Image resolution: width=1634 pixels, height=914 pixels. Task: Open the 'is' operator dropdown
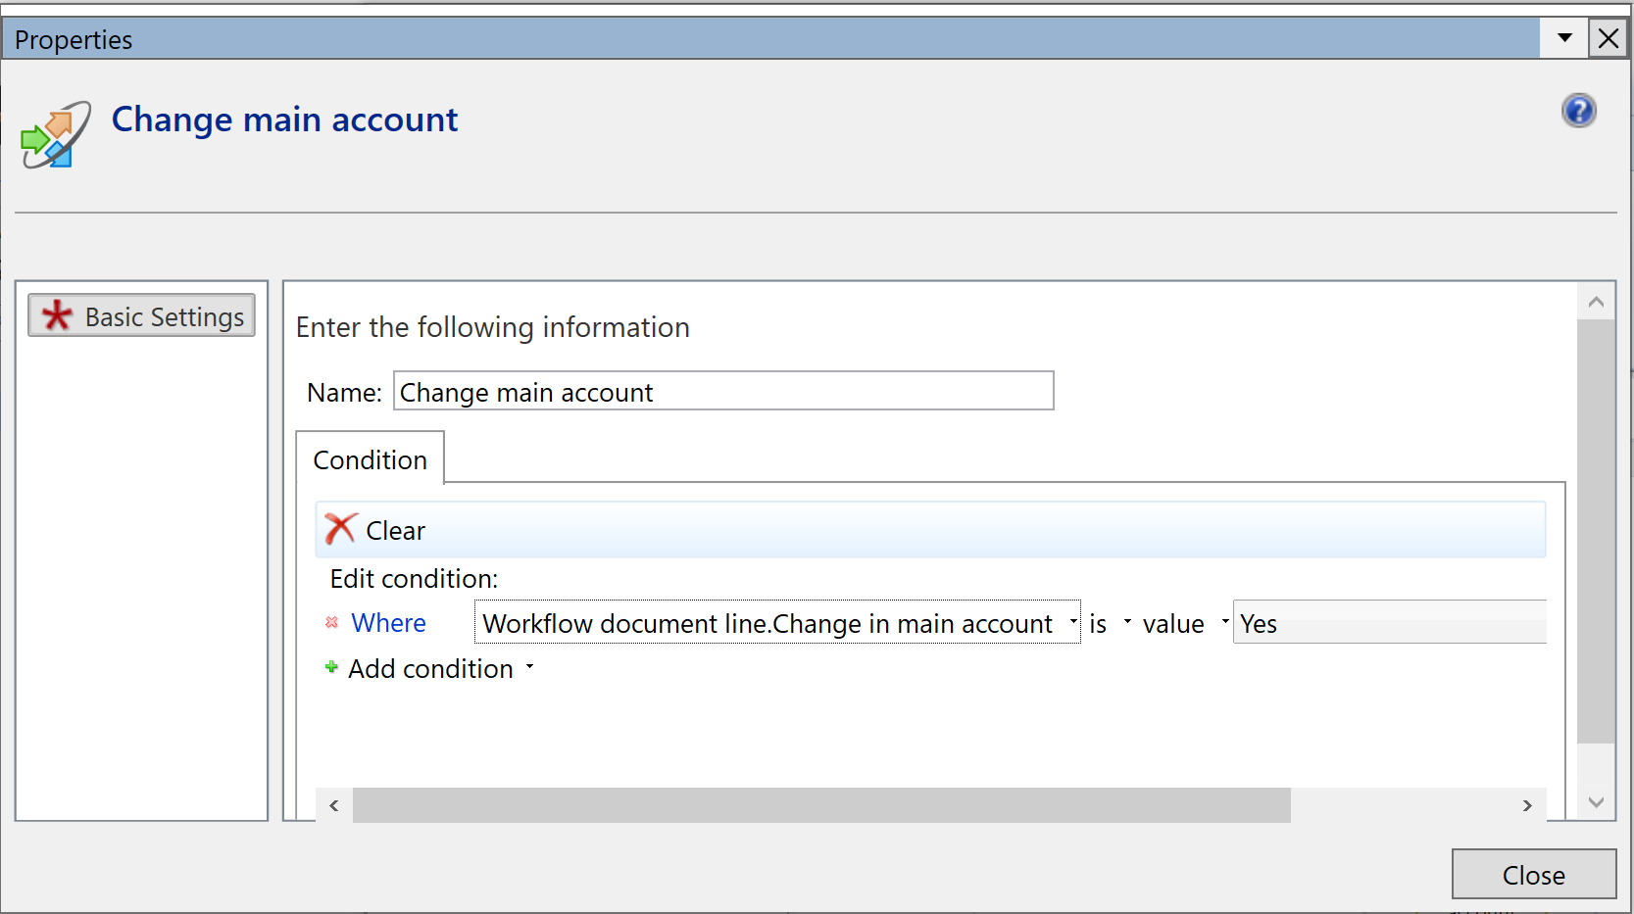pos(1127,621)
